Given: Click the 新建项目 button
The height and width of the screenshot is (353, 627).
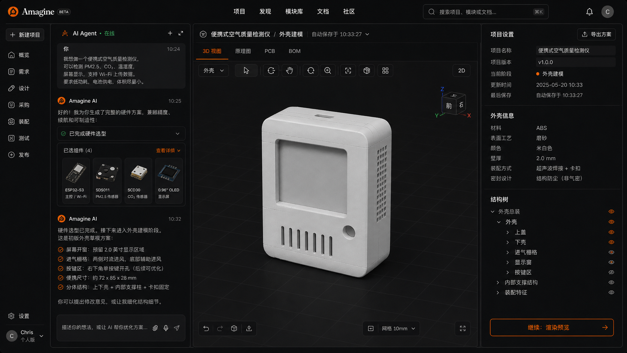Looking at the screenshot, I should 25,35.
